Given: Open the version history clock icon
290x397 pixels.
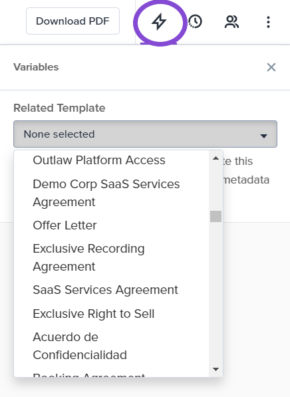Looking at the screenshot, I should tap(196, 22).
